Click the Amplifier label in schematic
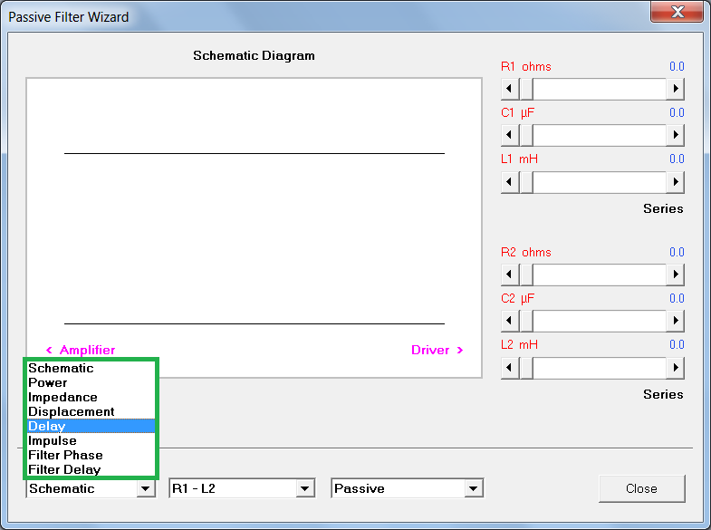 click(x=81, y=350)
